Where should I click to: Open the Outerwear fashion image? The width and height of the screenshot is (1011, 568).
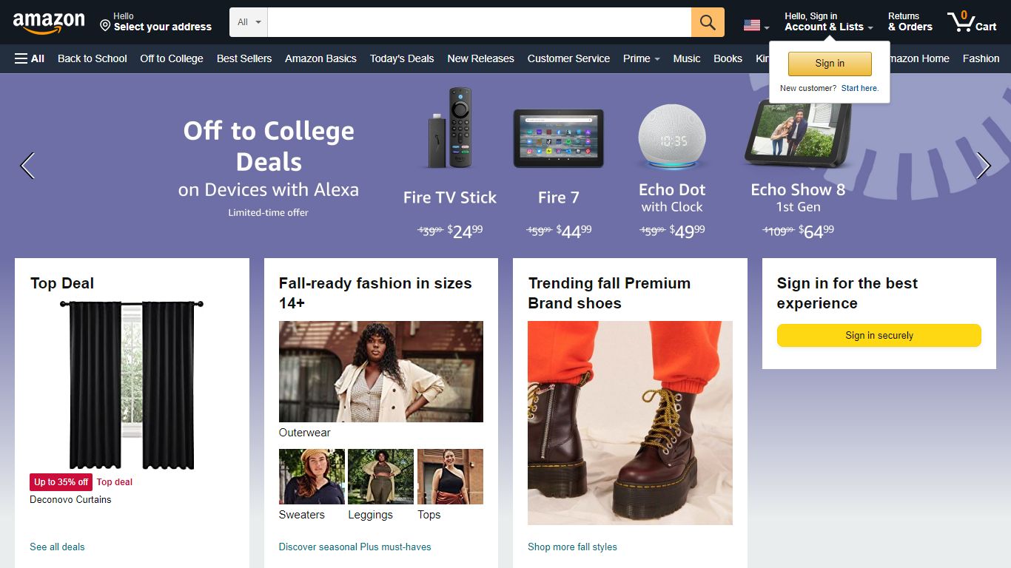(x=381, y=371)
